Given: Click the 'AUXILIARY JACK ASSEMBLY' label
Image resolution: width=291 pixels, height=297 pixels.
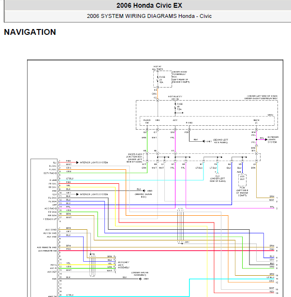Looking at the screenshot, I should 124,265.
